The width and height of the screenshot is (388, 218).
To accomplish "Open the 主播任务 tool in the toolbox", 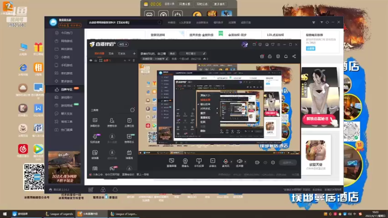I will tap(129, 123).
